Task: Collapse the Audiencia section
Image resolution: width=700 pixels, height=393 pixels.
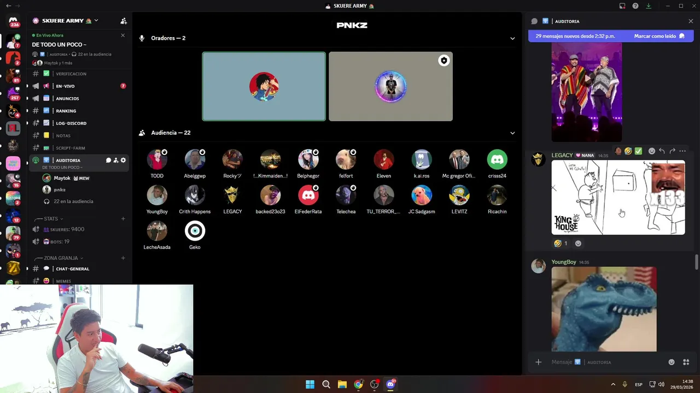Action: pos(512,133)
